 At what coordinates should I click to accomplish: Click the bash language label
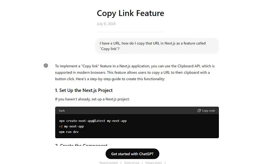pyautogui.click(x=62, y=110)
